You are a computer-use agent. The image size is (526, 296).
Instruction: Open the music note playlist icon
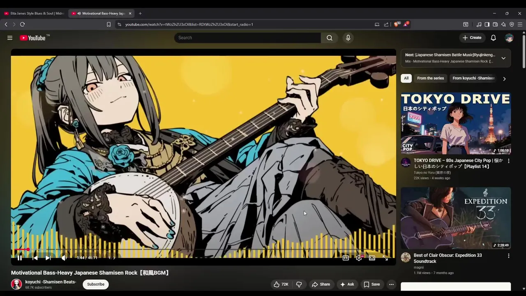coord(479,24)
